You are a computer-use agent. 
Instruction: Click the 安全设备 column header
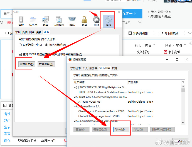(x=154, y=82)
